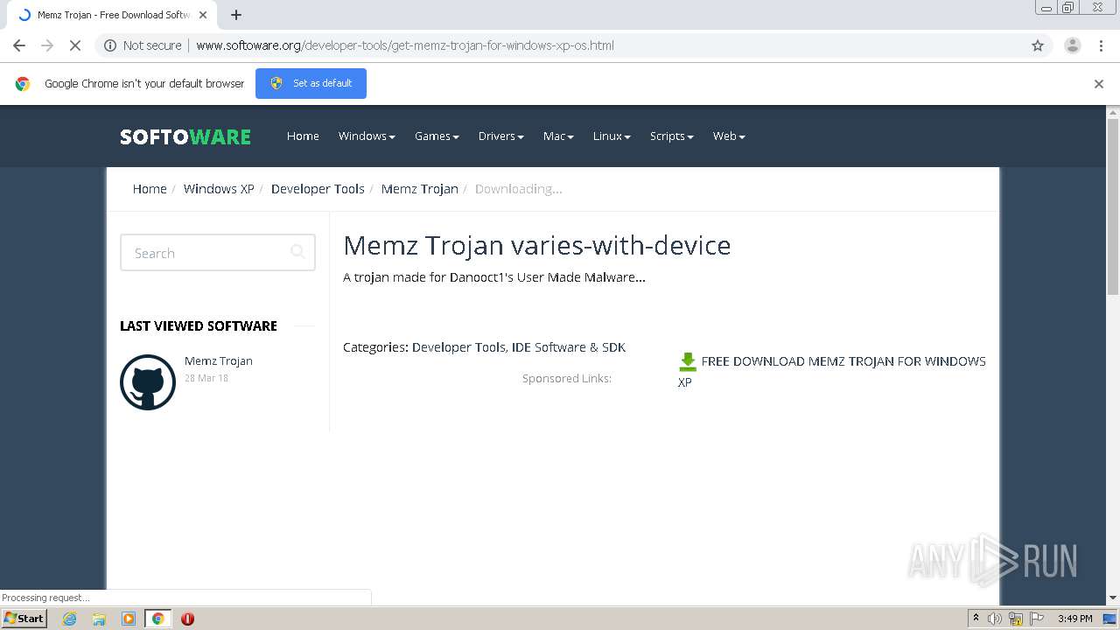Show hidden system tray icons
Viewport: 1120px width, 630px height.
(x=976, y=619)
